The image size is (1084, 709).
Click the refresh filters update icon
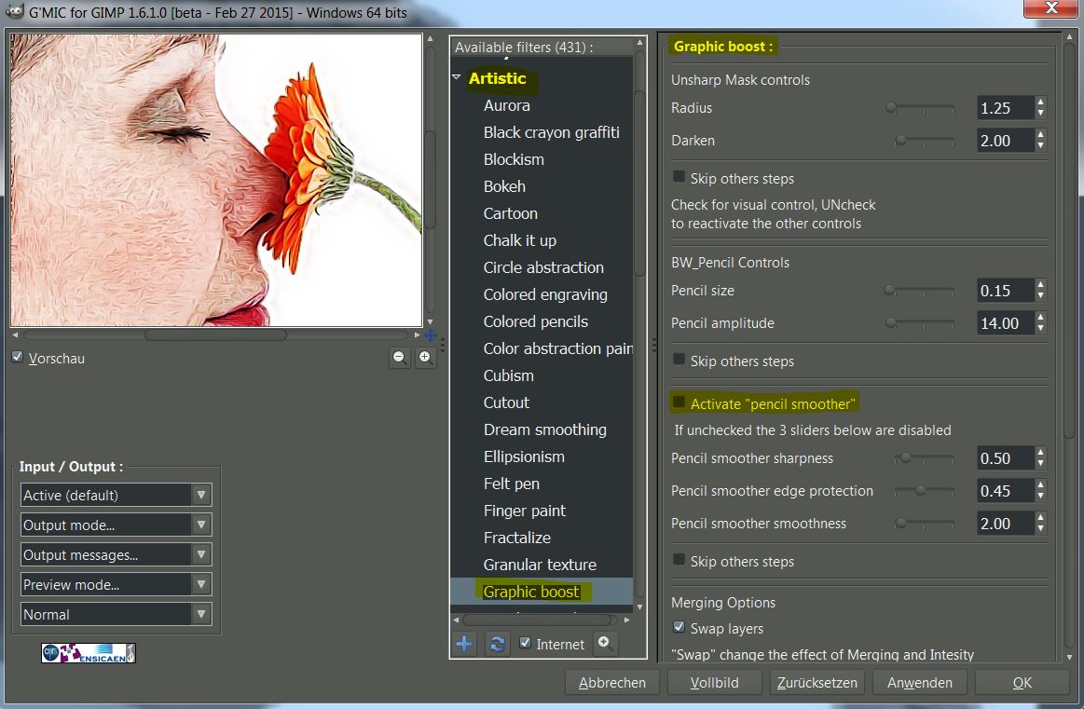coord(497,644)
